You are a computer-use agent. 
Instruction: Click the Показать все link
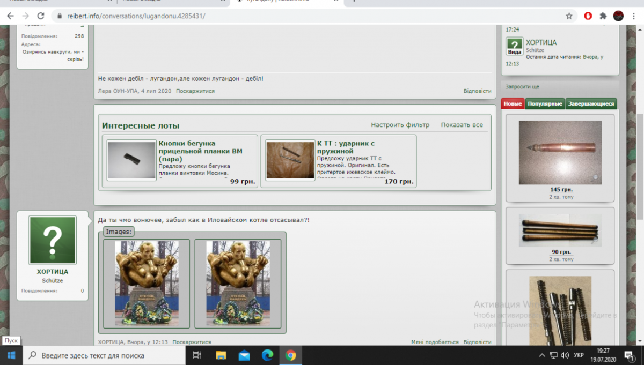462,125
